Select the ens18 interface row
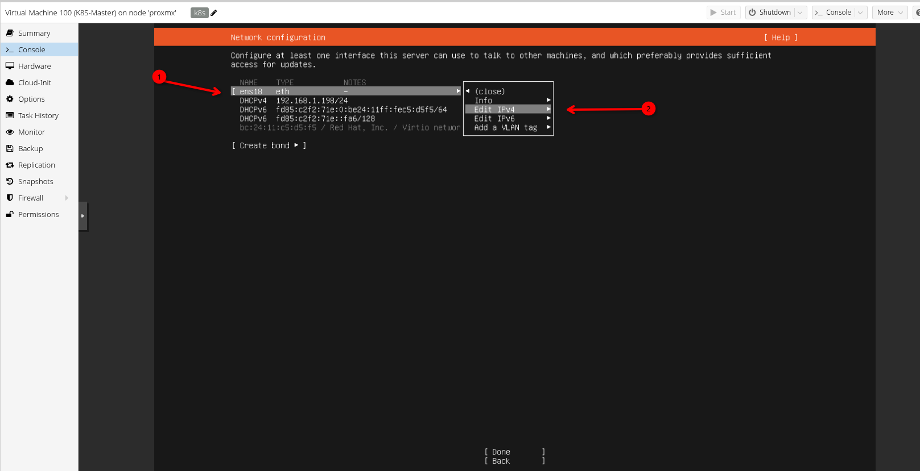Screen dimensions: 920x471 click(x=346, y=91)
